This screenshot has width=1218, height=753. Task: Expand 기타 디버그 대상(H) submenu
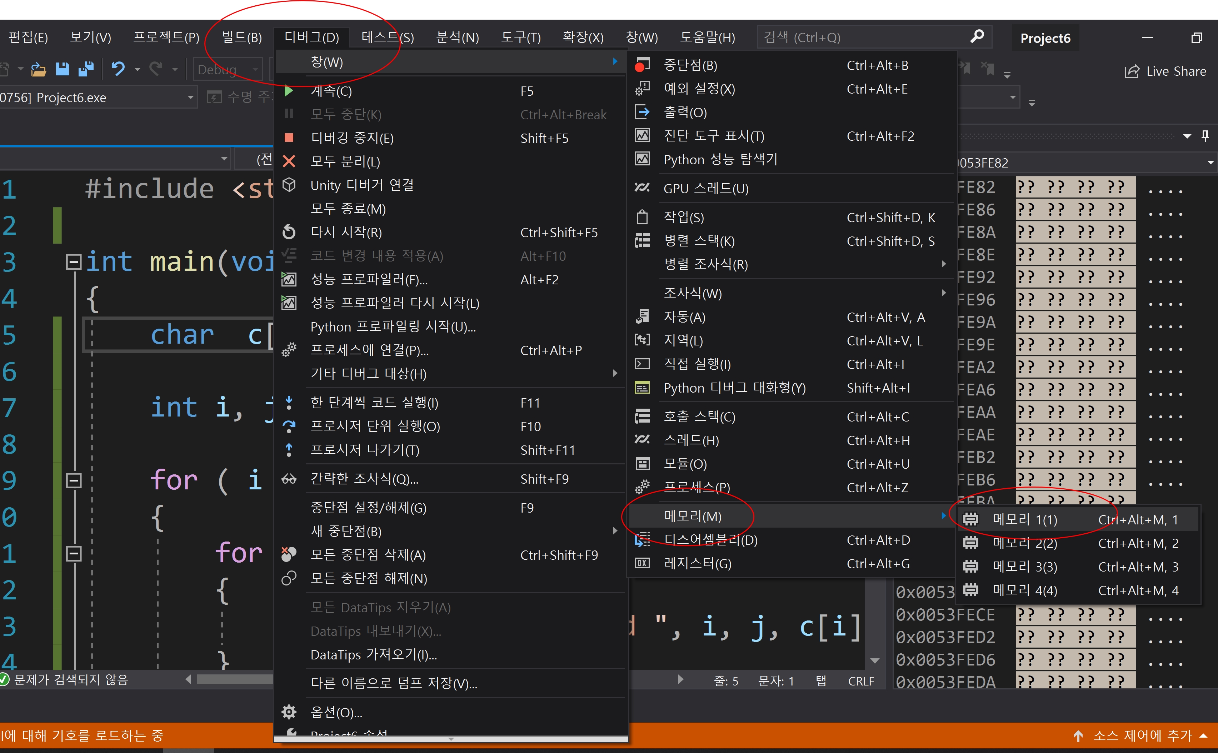[451, 374]
